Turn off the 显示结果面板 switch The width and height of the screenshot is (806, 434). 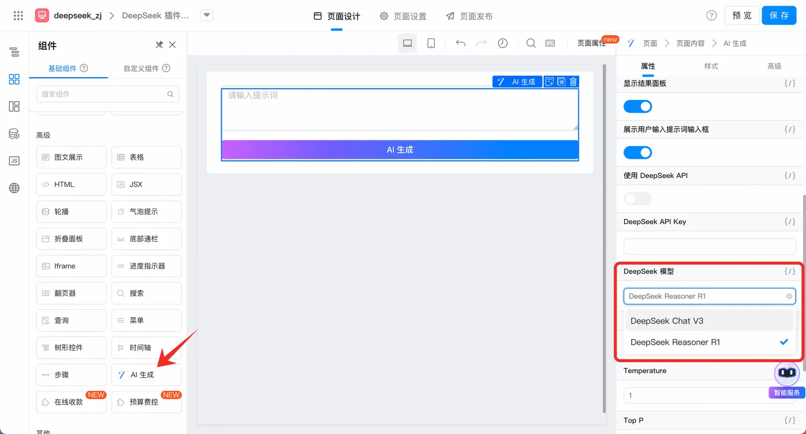[638, 106]
